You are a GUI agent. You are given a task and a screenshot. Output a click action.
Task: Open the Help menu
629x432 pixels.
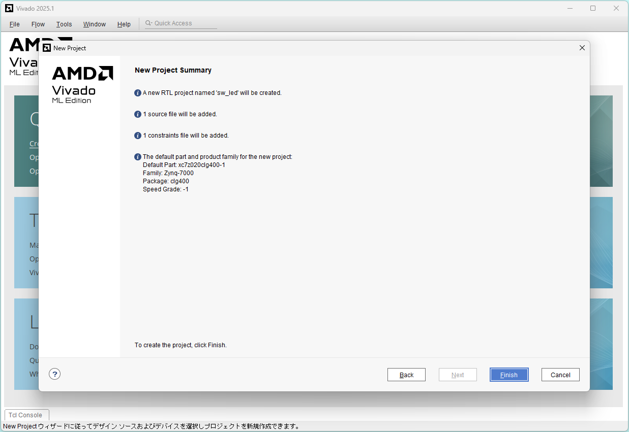pyautogui.click(x=124, y=24)
